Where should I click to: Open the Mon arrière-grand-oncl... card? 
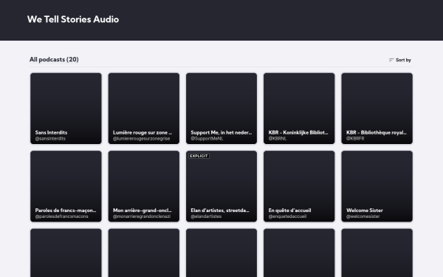pyautogui.click(x=144, y=186)
